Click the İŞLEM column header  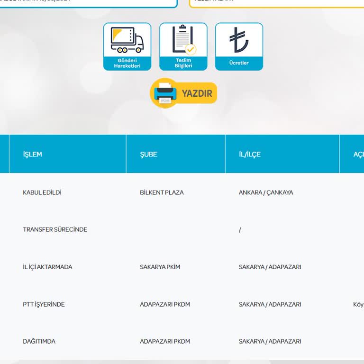tap(33, 155)
